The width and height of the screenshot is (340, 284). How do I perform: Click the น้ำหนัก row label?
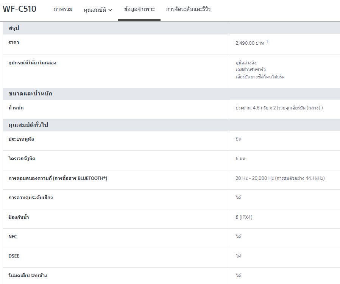point(16,108)
